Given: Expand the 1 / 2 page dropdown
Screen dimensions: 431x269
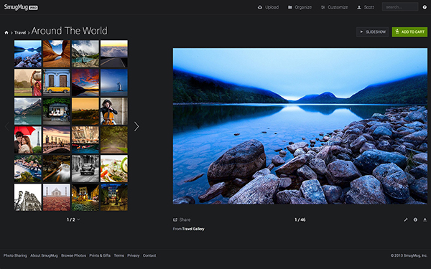Looking at the screenshot, I should pos(73,220).
